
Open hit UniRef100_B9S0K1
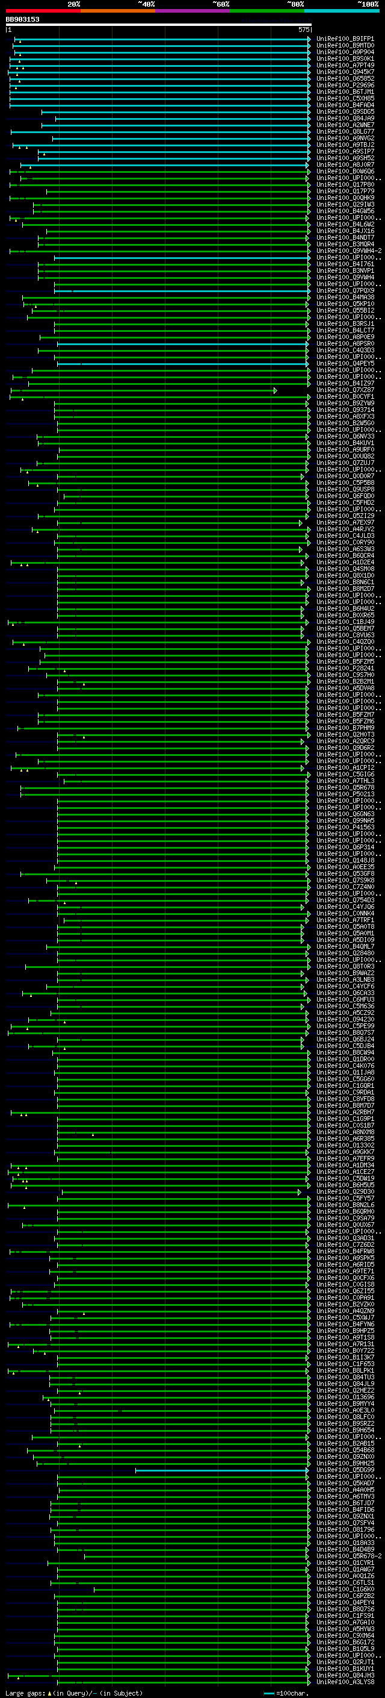(x=345, y=58)
